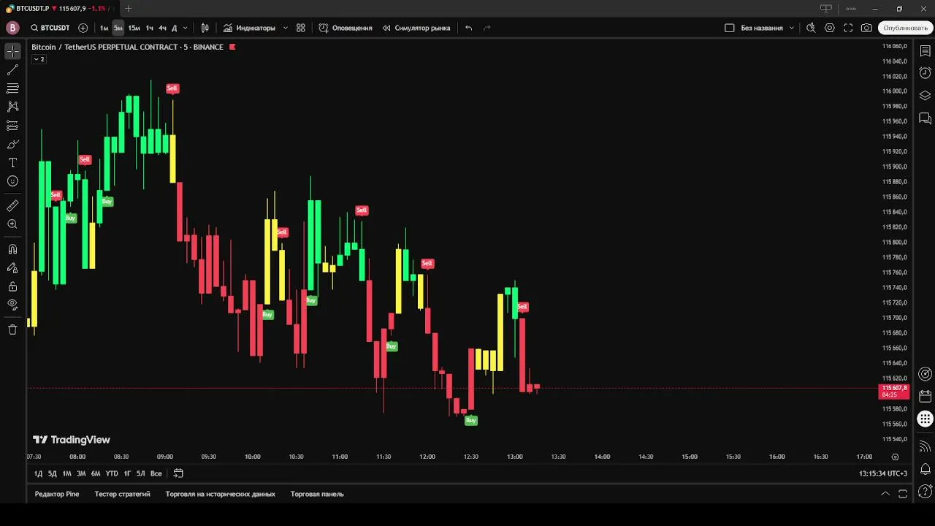Viewport: 935px width, 526px height.
Task: Open the forecasting and measurement tools
Action: pos(12,126)
